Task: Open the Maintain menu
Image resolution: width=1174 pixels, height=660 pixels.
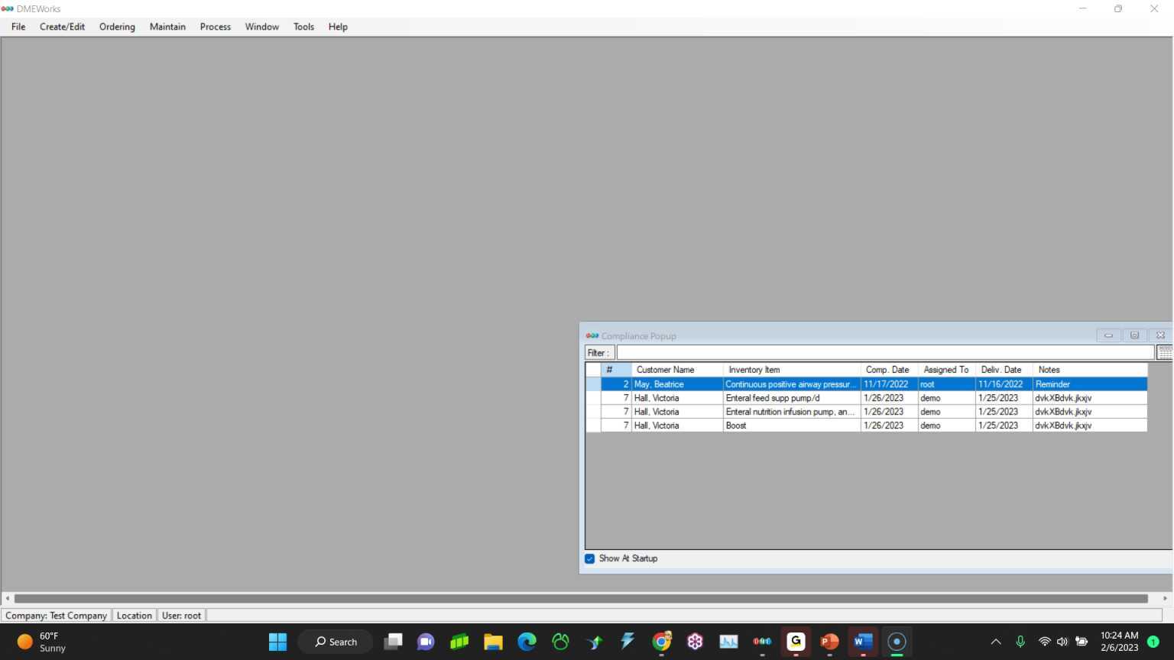Action: (x=167, y=27)
